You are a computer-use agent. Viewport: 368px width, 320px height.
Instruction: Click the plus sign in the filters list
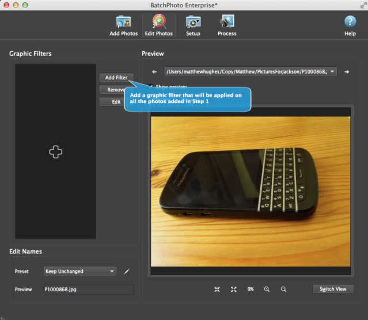(x=56, y=152)
